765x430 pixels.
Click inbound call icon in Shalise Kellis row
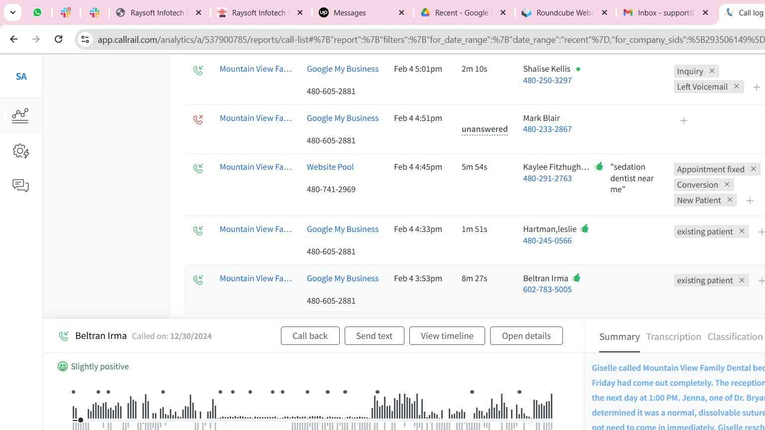pyautogui.click(x=198, y=70)
